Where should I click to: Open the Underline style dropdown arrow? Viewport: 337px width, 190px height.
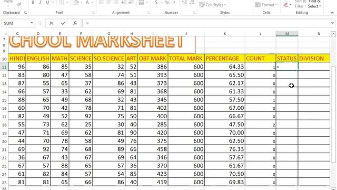53,3
